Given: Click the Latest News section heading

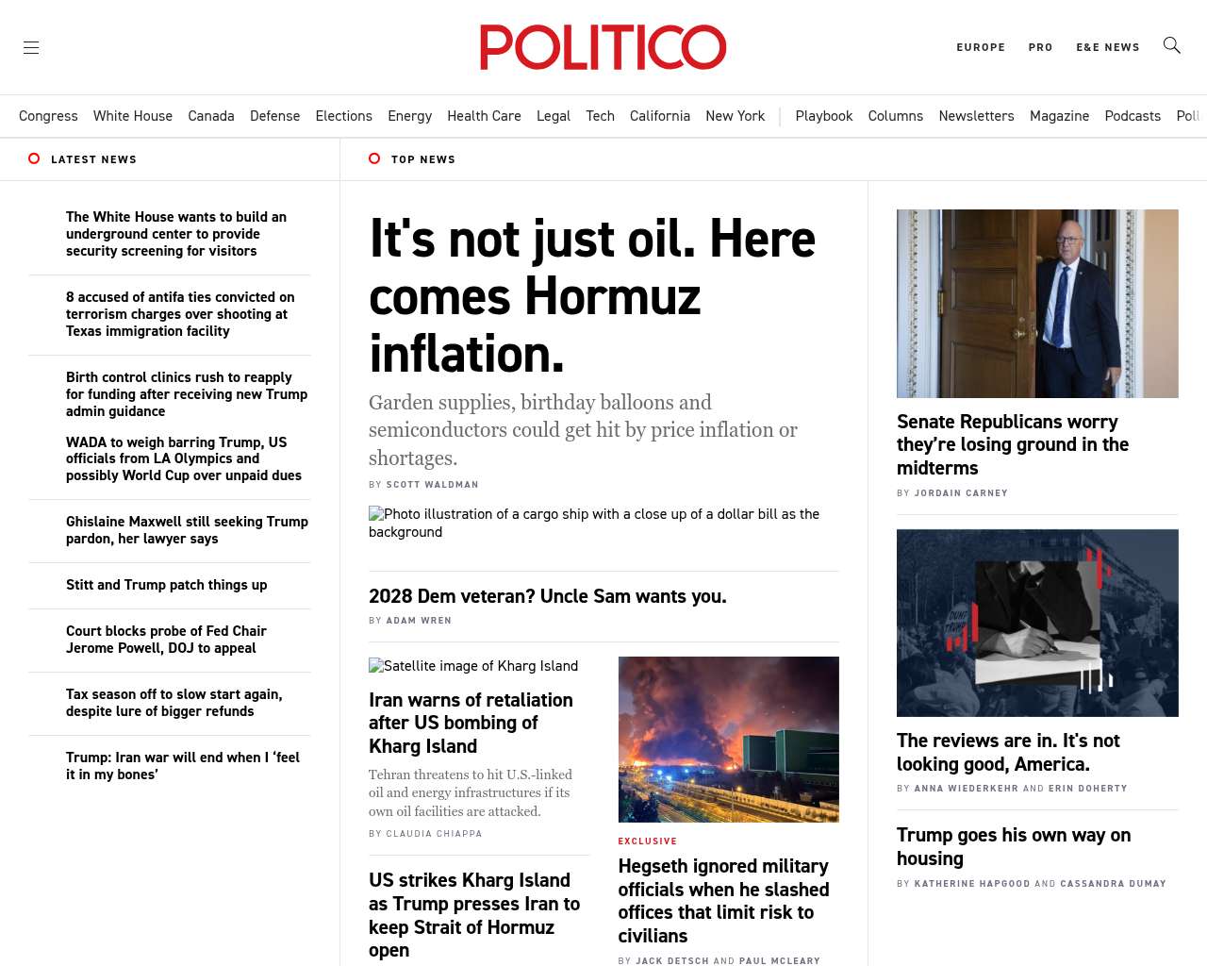Looking at the screenshot, I should pyautogui.click(x=93, y=159).
